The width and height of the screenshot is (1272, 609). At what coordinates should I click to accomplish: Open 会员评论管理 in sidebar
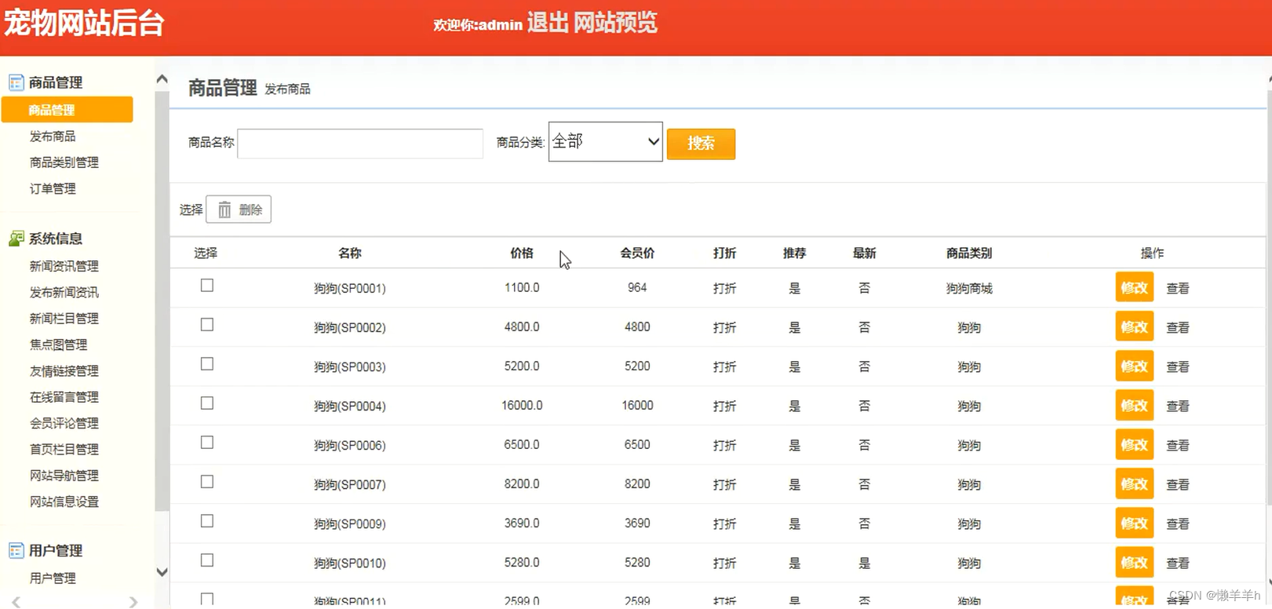pyautogui.click(x=64, y=423)
